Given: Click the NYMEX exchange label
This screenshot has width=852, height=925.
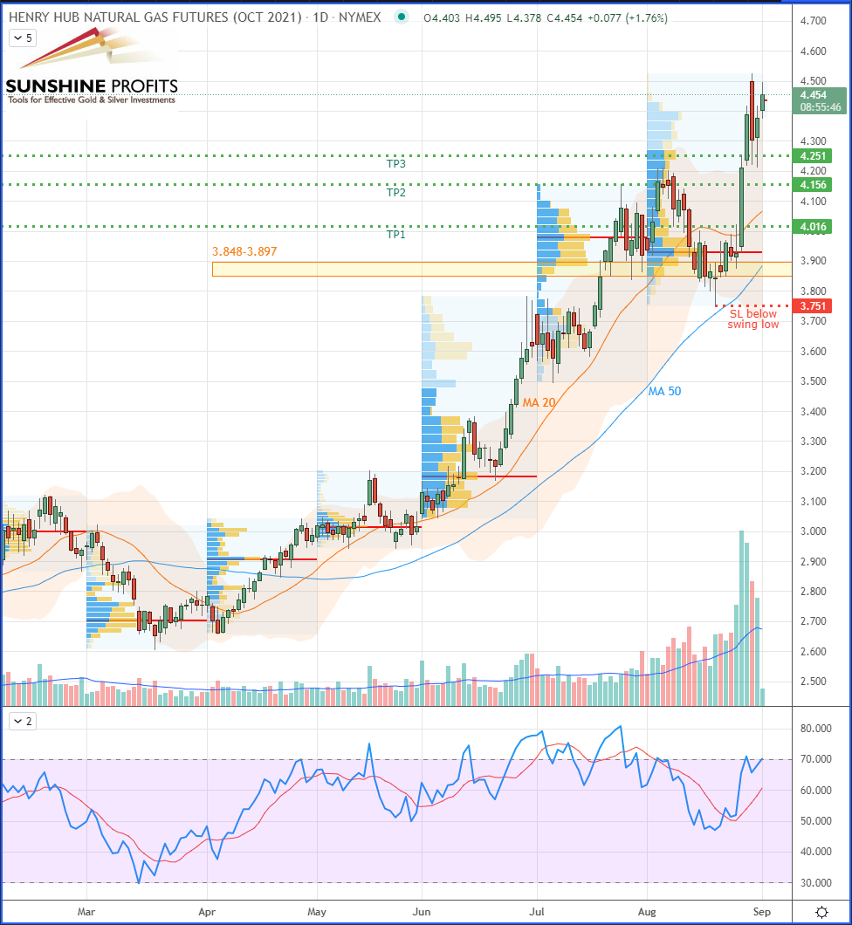Looking at the screenshot, I should [360, 17].
